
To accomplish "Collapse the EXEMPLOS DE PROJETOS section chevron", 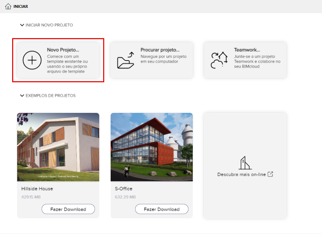I will (x=22, y=95).
